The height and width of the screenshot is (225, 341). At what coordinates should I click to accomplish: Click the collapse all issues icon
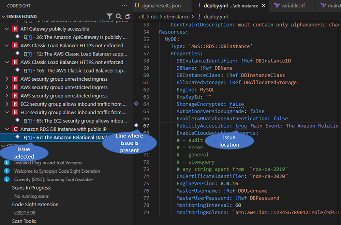click(128, 16)
